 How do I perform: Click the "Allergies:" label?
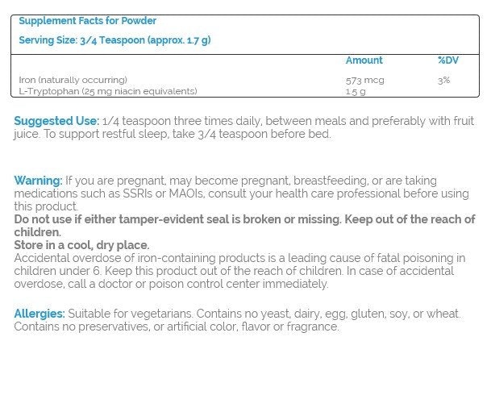tap(40, 314)
